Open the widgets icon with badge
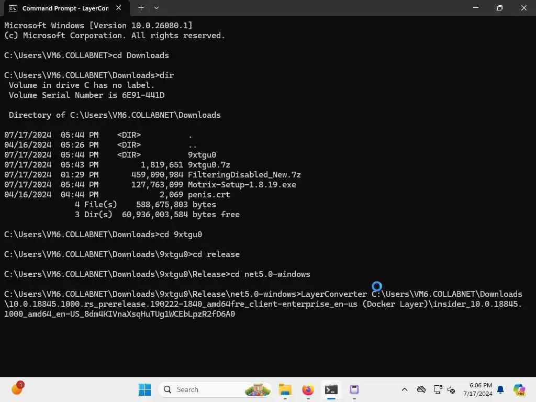536x402 pixels. coord(17,389)
